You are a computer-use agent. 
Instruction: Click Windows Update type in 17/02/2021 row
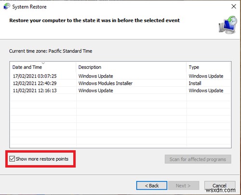point(206,76)
